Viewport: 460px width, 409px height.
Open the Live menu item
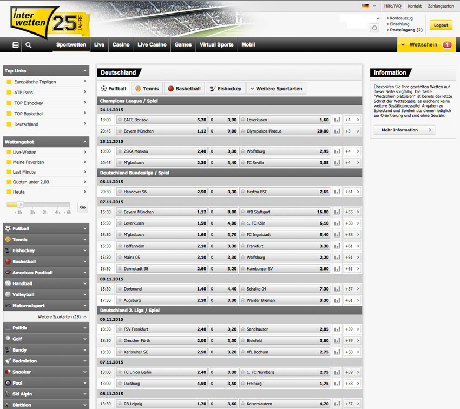[99, 44]
